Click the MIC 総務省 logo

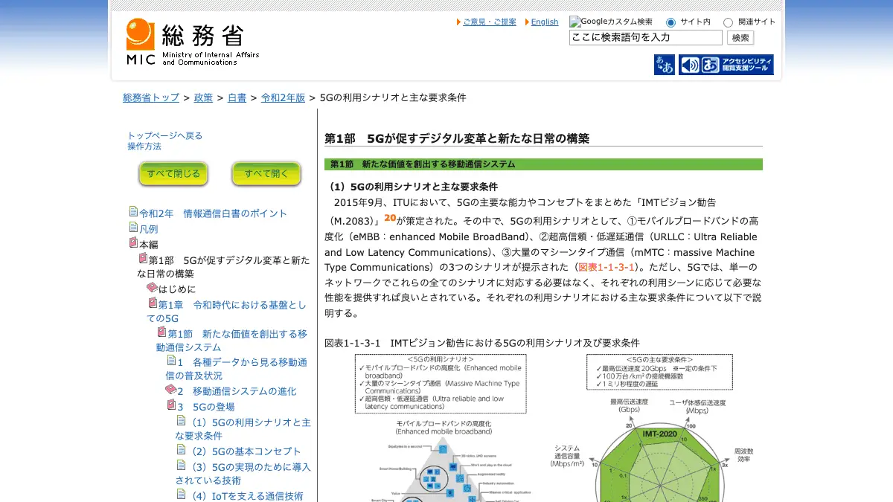[192, 42]
